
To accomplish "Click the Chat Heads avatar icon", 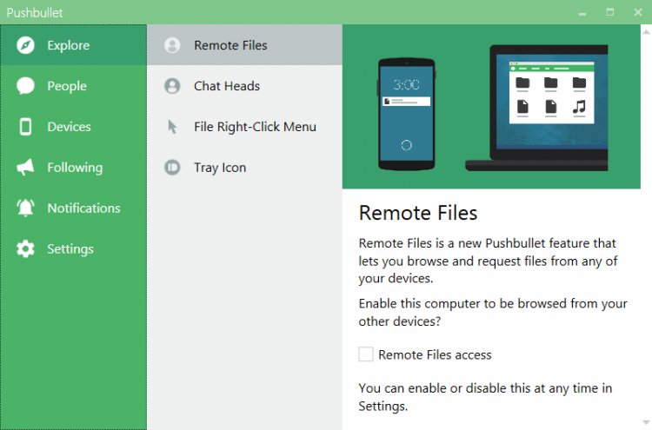I will pyautogui.click(x=172, y=86).
